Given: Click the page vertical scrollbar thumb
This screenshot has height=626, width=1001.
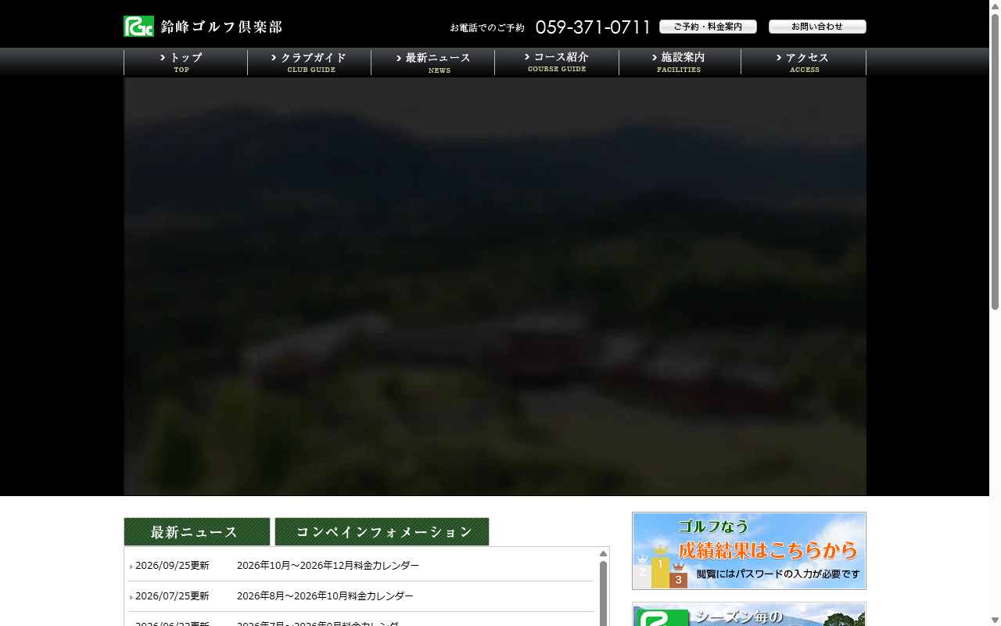Looking at the screenshot, I should click(x=996, y=162).
